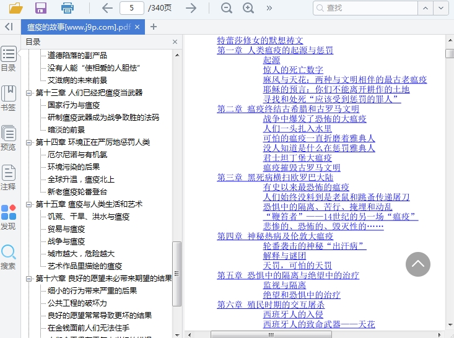454x338 pixels.
Task: Find the previous search result arrow
Action: pos(426,8)
